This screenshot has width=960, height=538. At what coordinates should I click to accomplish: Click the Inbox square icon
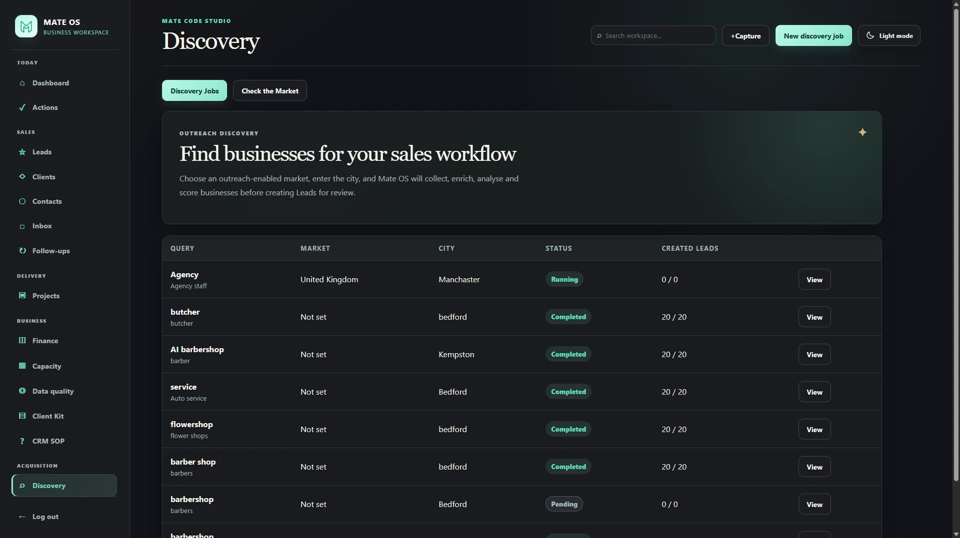click(22, 226)
